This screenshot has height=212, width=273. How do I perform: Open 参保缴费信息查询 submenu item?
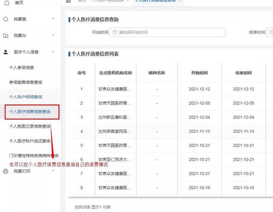(26, 82)
